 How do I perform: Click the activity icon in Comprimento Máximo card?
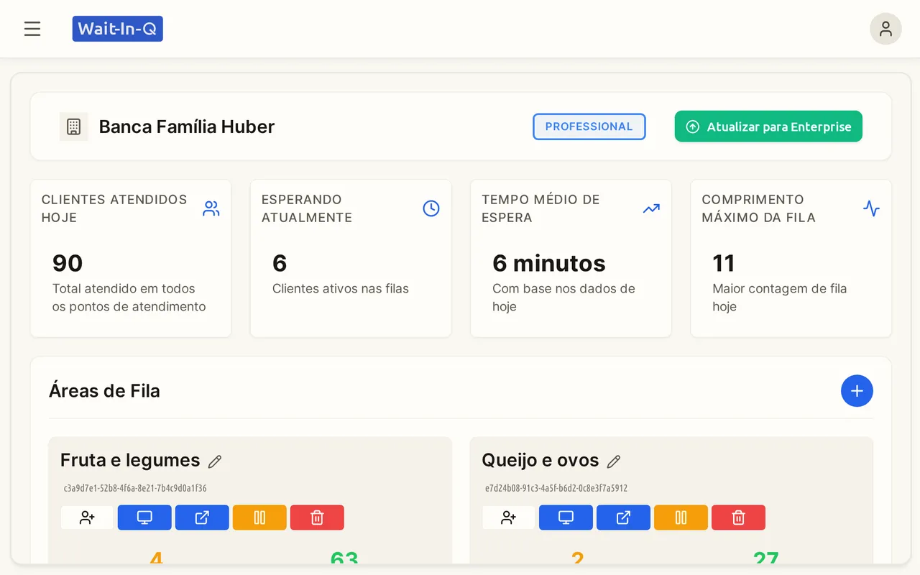(871, 208)
